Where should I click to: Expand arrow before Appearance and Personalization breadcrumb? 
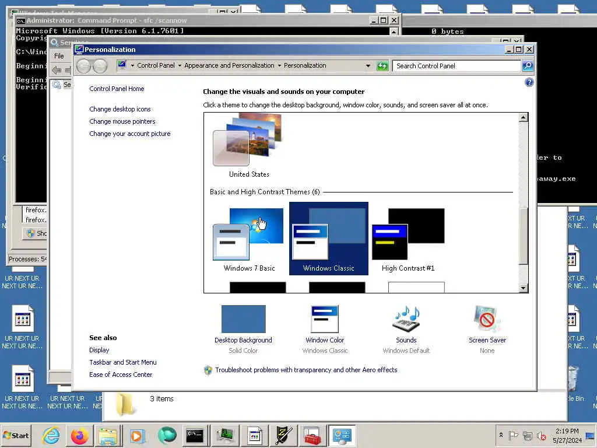click(x=180, y=66)
